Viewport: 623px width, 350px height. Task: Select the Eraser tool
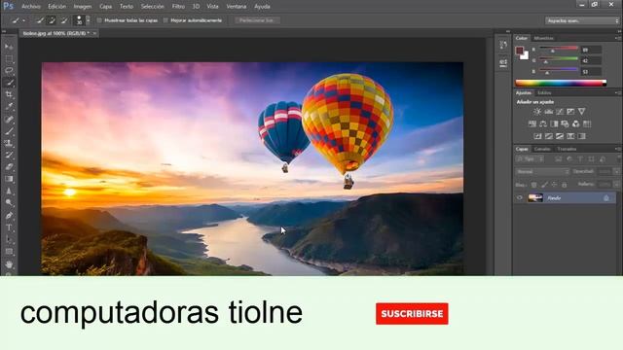(x=9, y=166)
